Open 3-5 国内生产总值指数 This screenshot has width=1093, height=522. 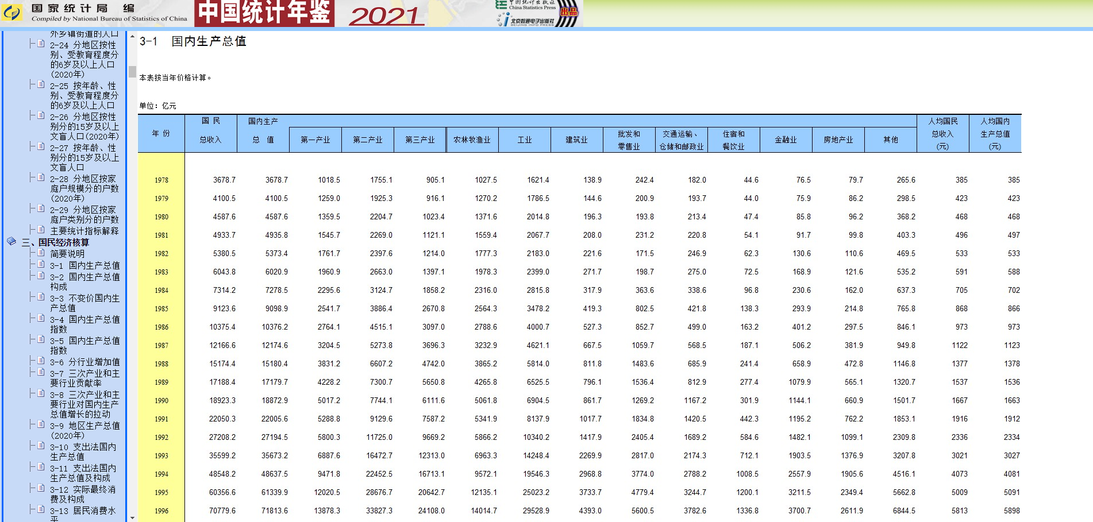point(84,345)
